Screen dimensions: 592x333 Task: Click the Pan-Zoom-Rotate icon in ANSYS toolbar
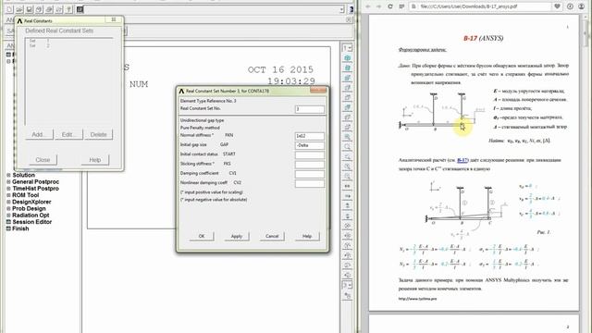39,9
